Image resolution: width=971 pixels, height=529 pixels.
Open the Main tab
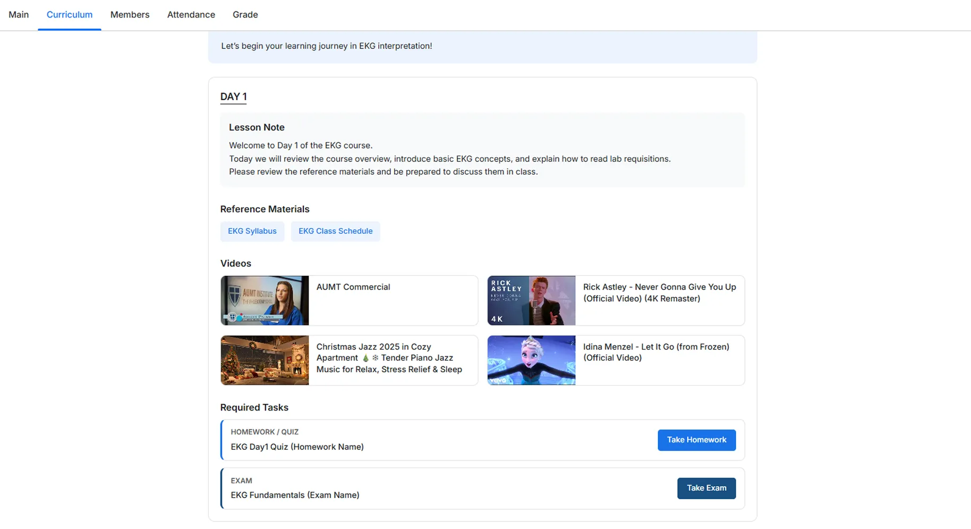click(x=19, y=15)
